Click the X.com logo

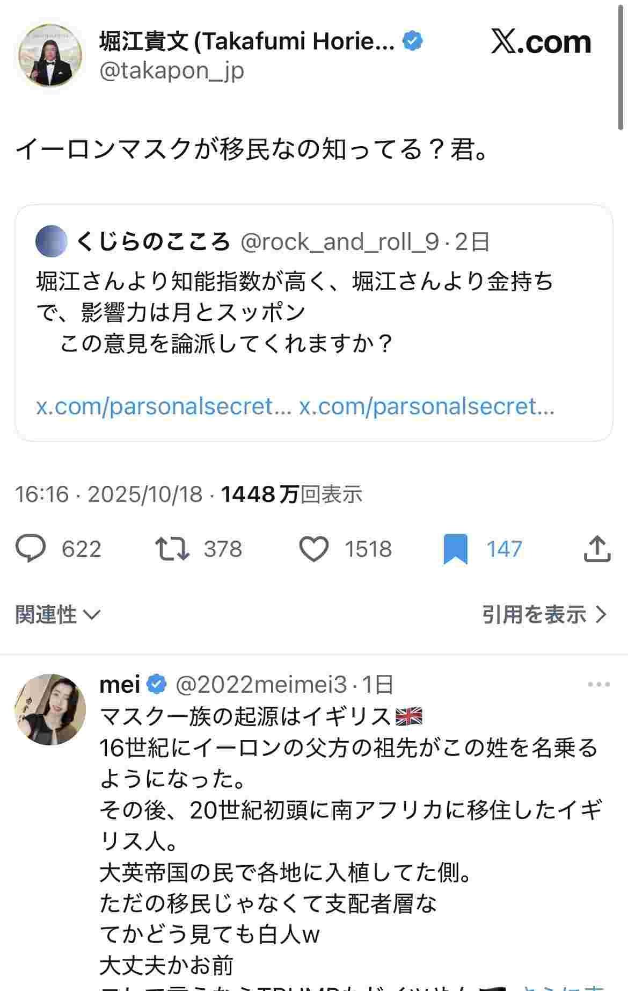pyautogui.click(x=541, y=43)
